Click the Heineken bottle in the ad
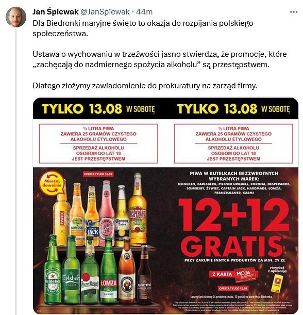 53,270
